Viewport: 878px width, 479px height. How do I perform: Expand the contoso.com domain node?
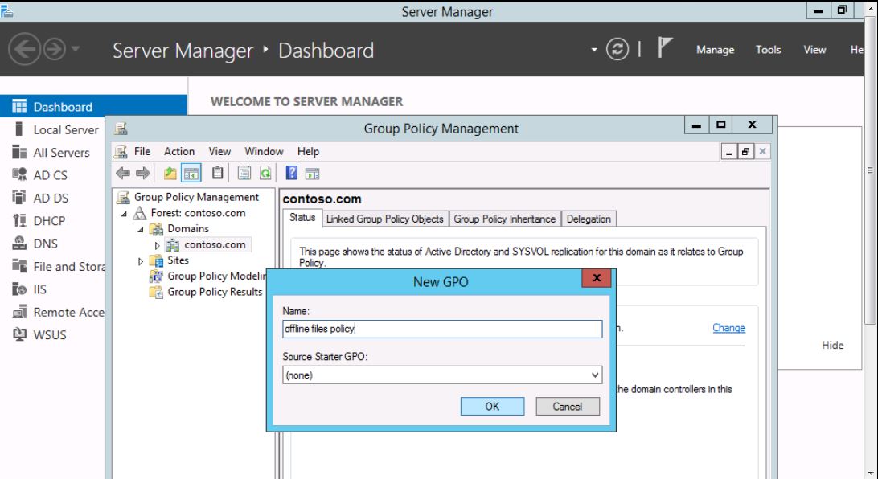(x=158, y=245)
